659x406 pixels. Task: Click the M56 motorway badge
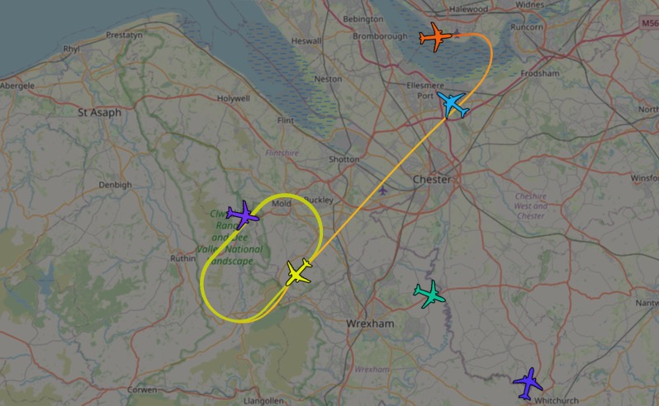click(x=650, y=22)
